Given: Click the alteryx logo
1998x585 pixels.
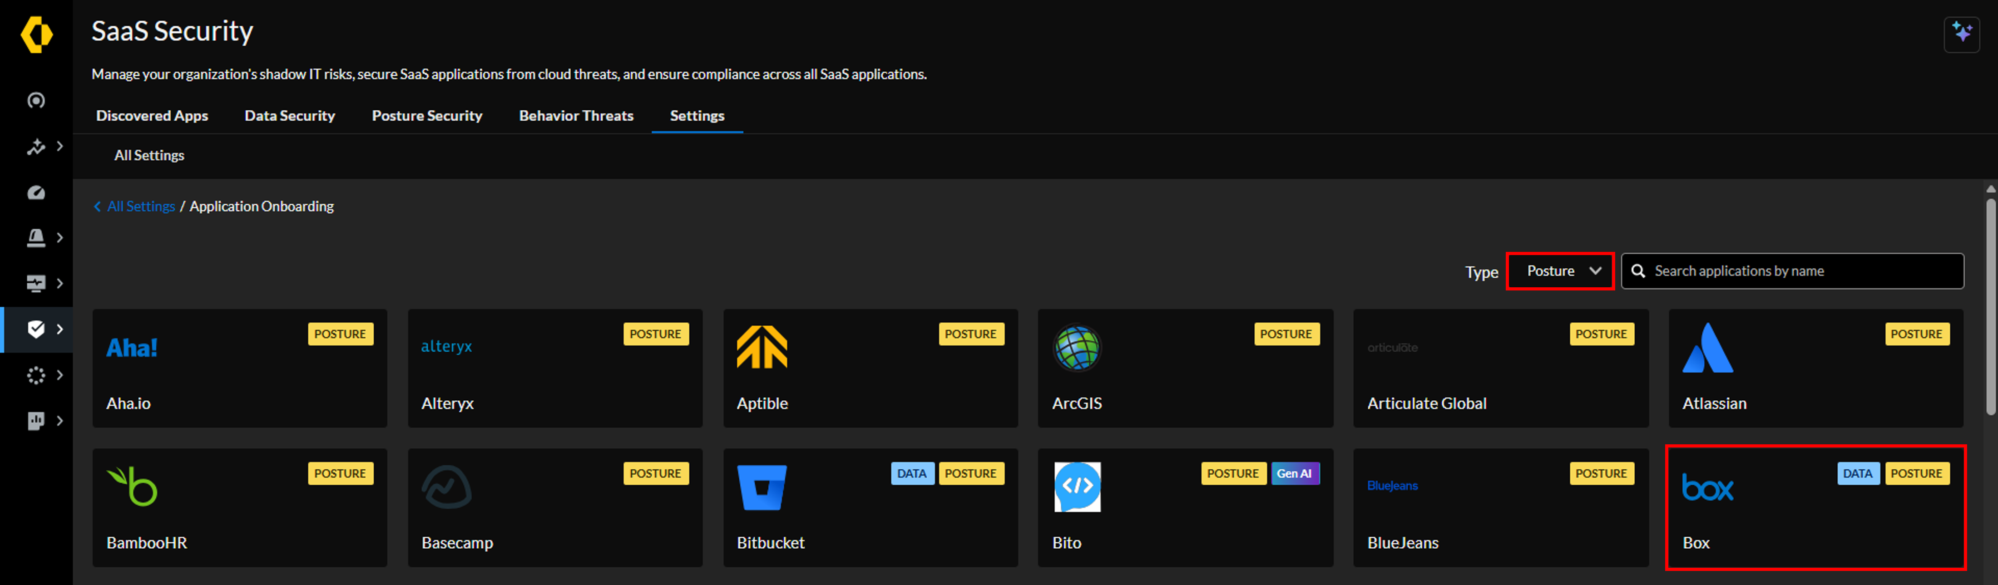Looking at the screenshot, I should (x=446, y=346).
